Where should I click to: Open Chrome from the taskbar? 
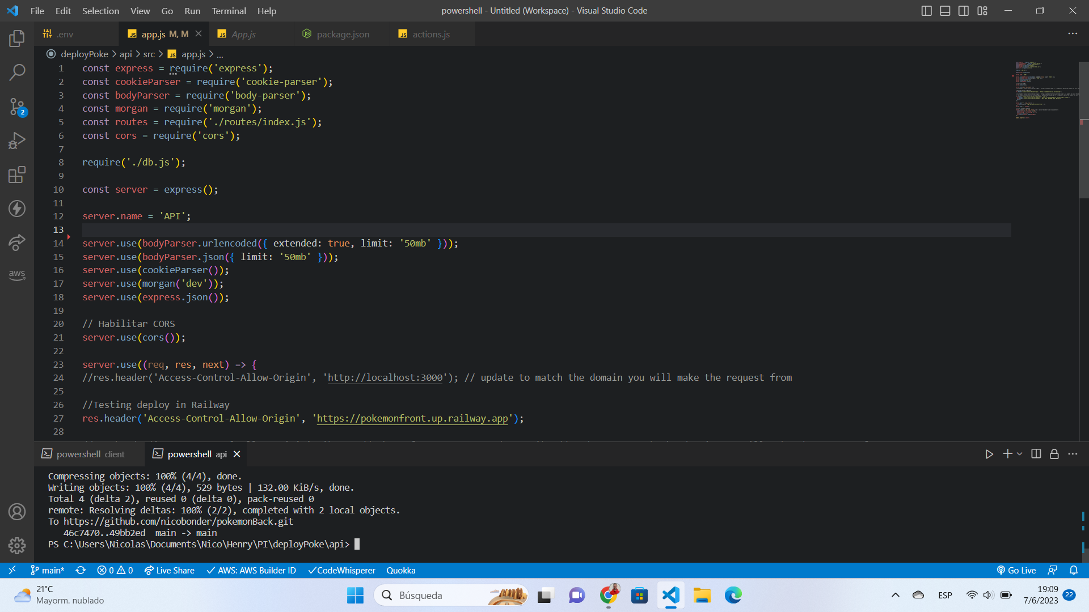[609, 595]
